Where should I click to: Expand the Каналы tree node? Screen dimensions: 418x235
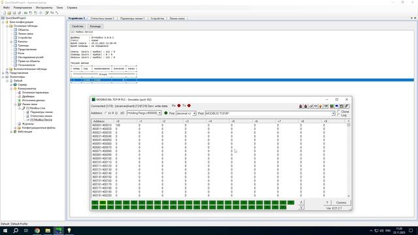click(x=11, y=42)
